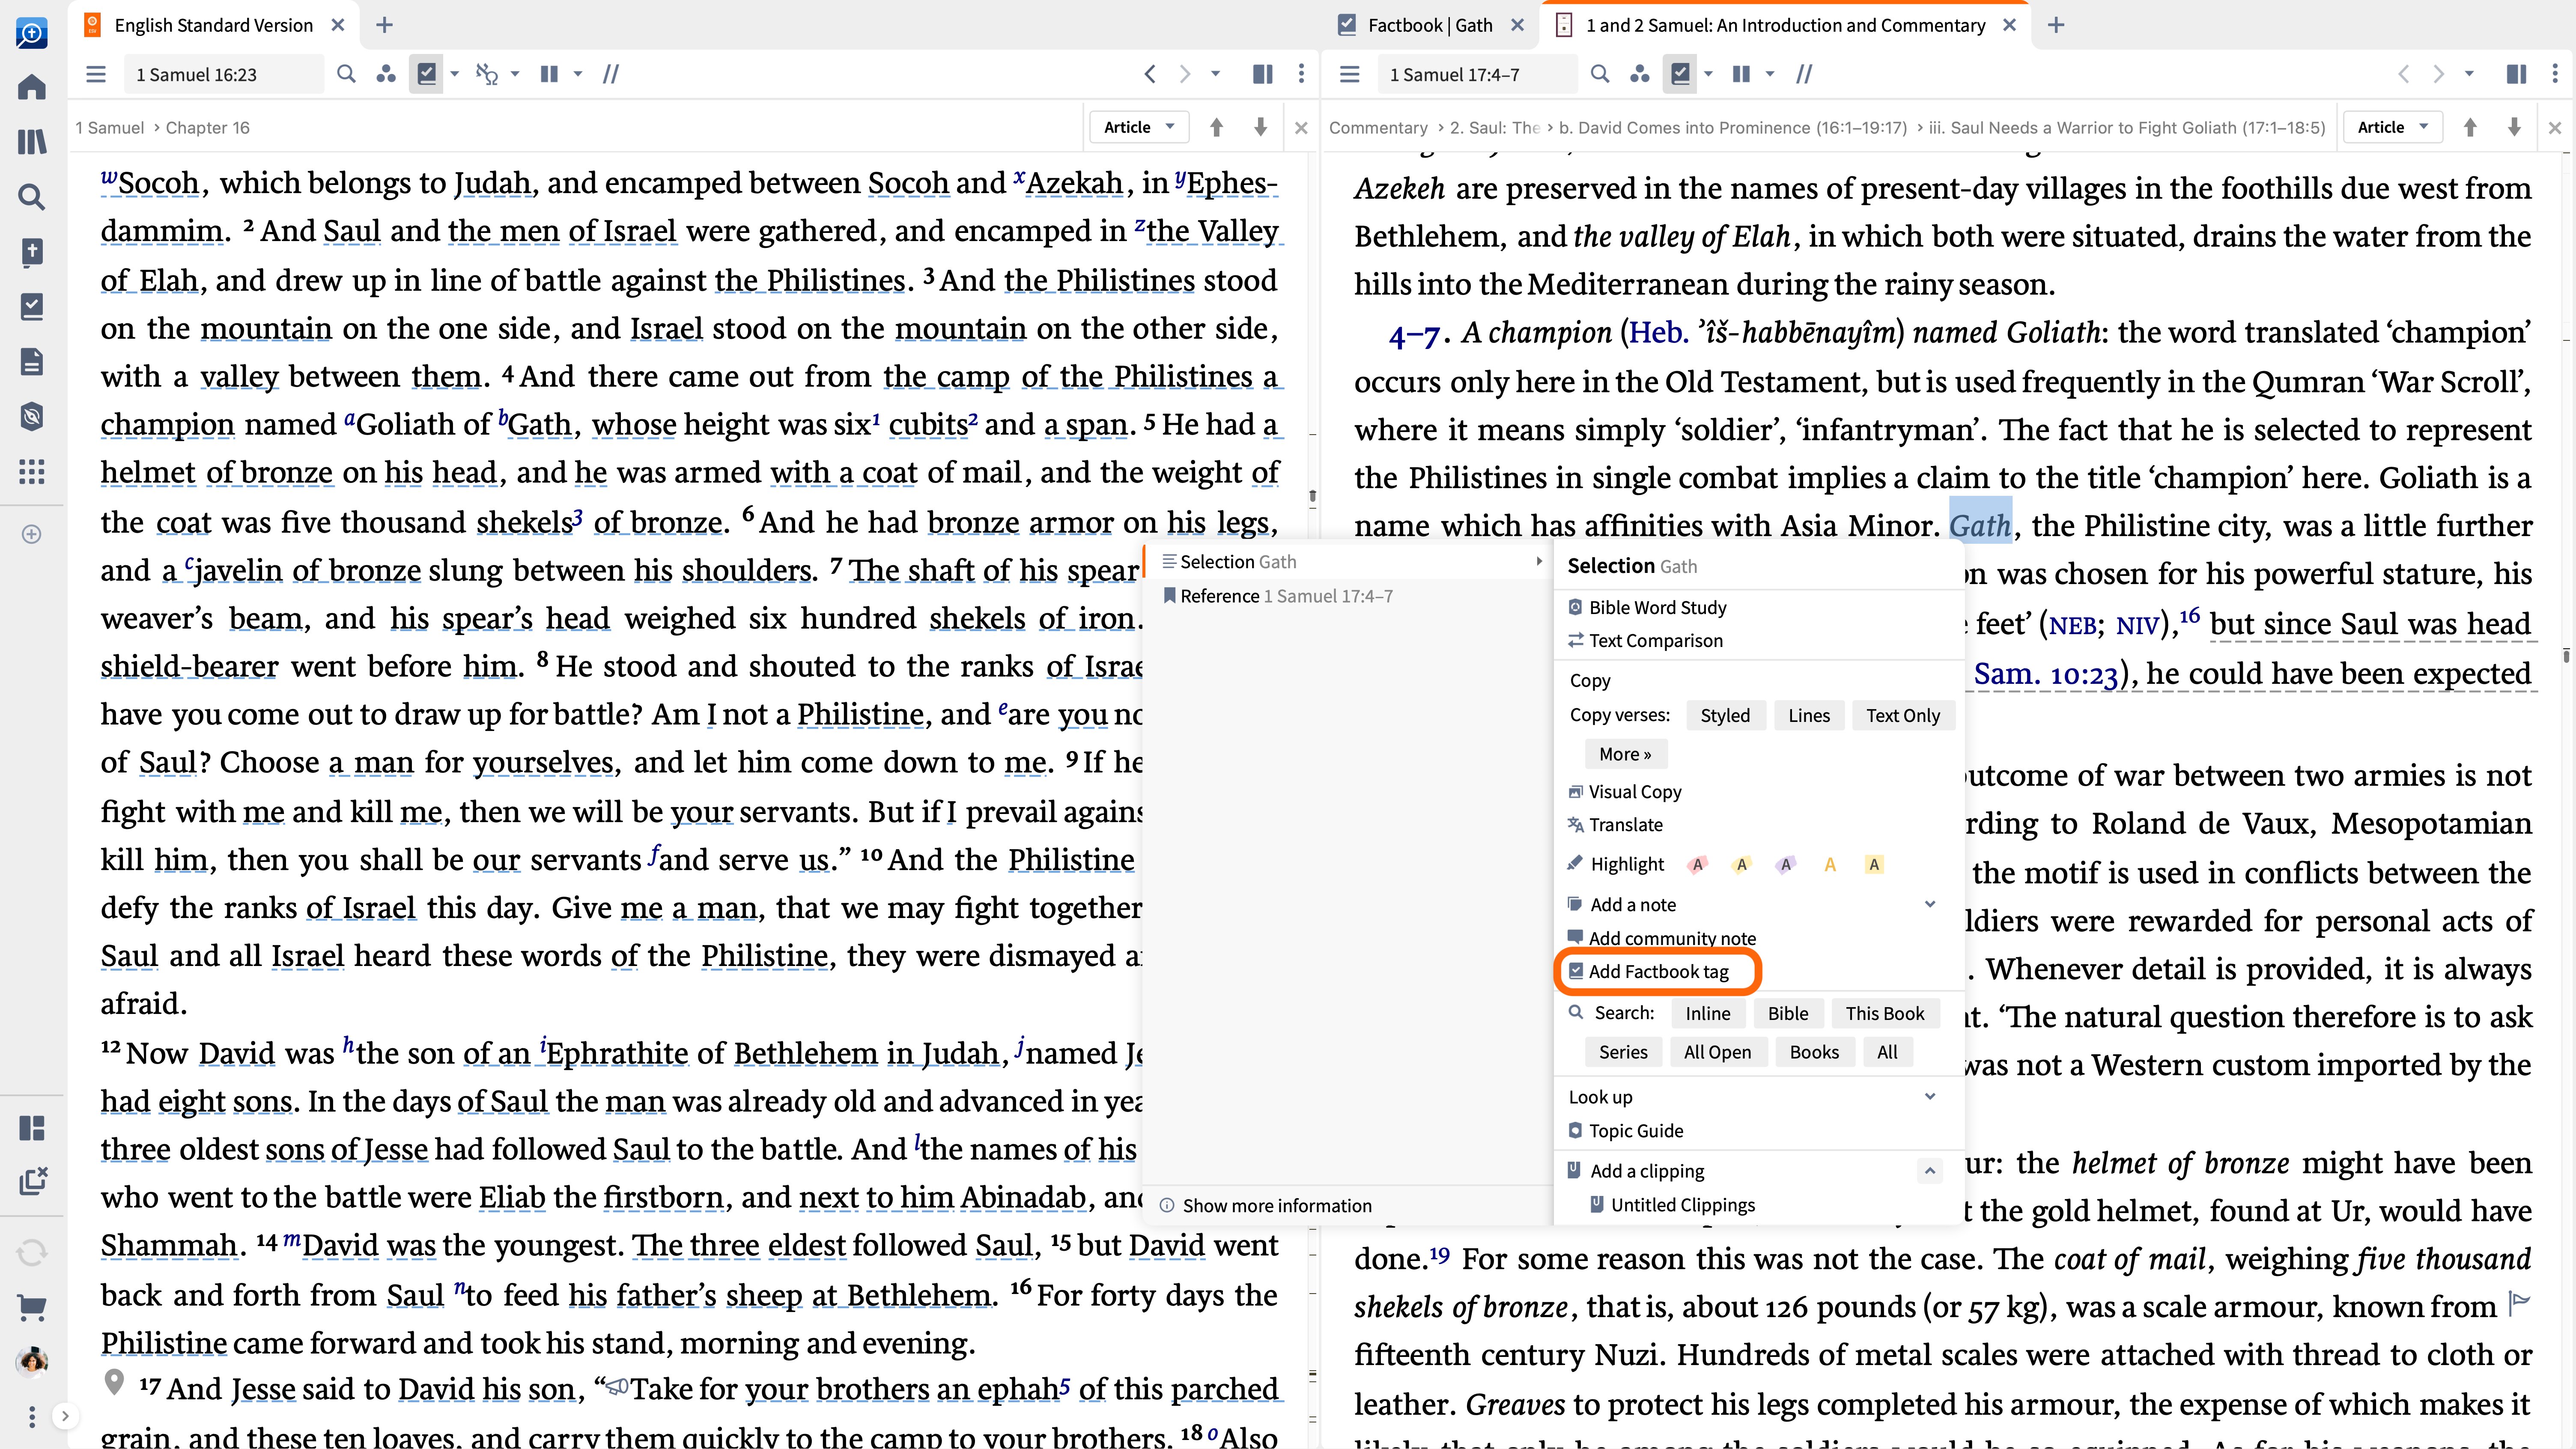Screen dimensions: 2576x1449
Task: Click the Text Only copy button
Action: (x=1902, y=715)
